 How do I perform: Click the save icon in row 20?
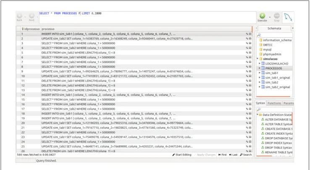click(250, 123)
